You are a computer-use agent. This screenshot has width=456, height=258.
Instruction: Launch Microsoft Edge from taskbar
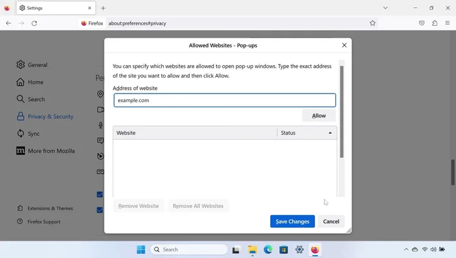(x=268, y=250)
